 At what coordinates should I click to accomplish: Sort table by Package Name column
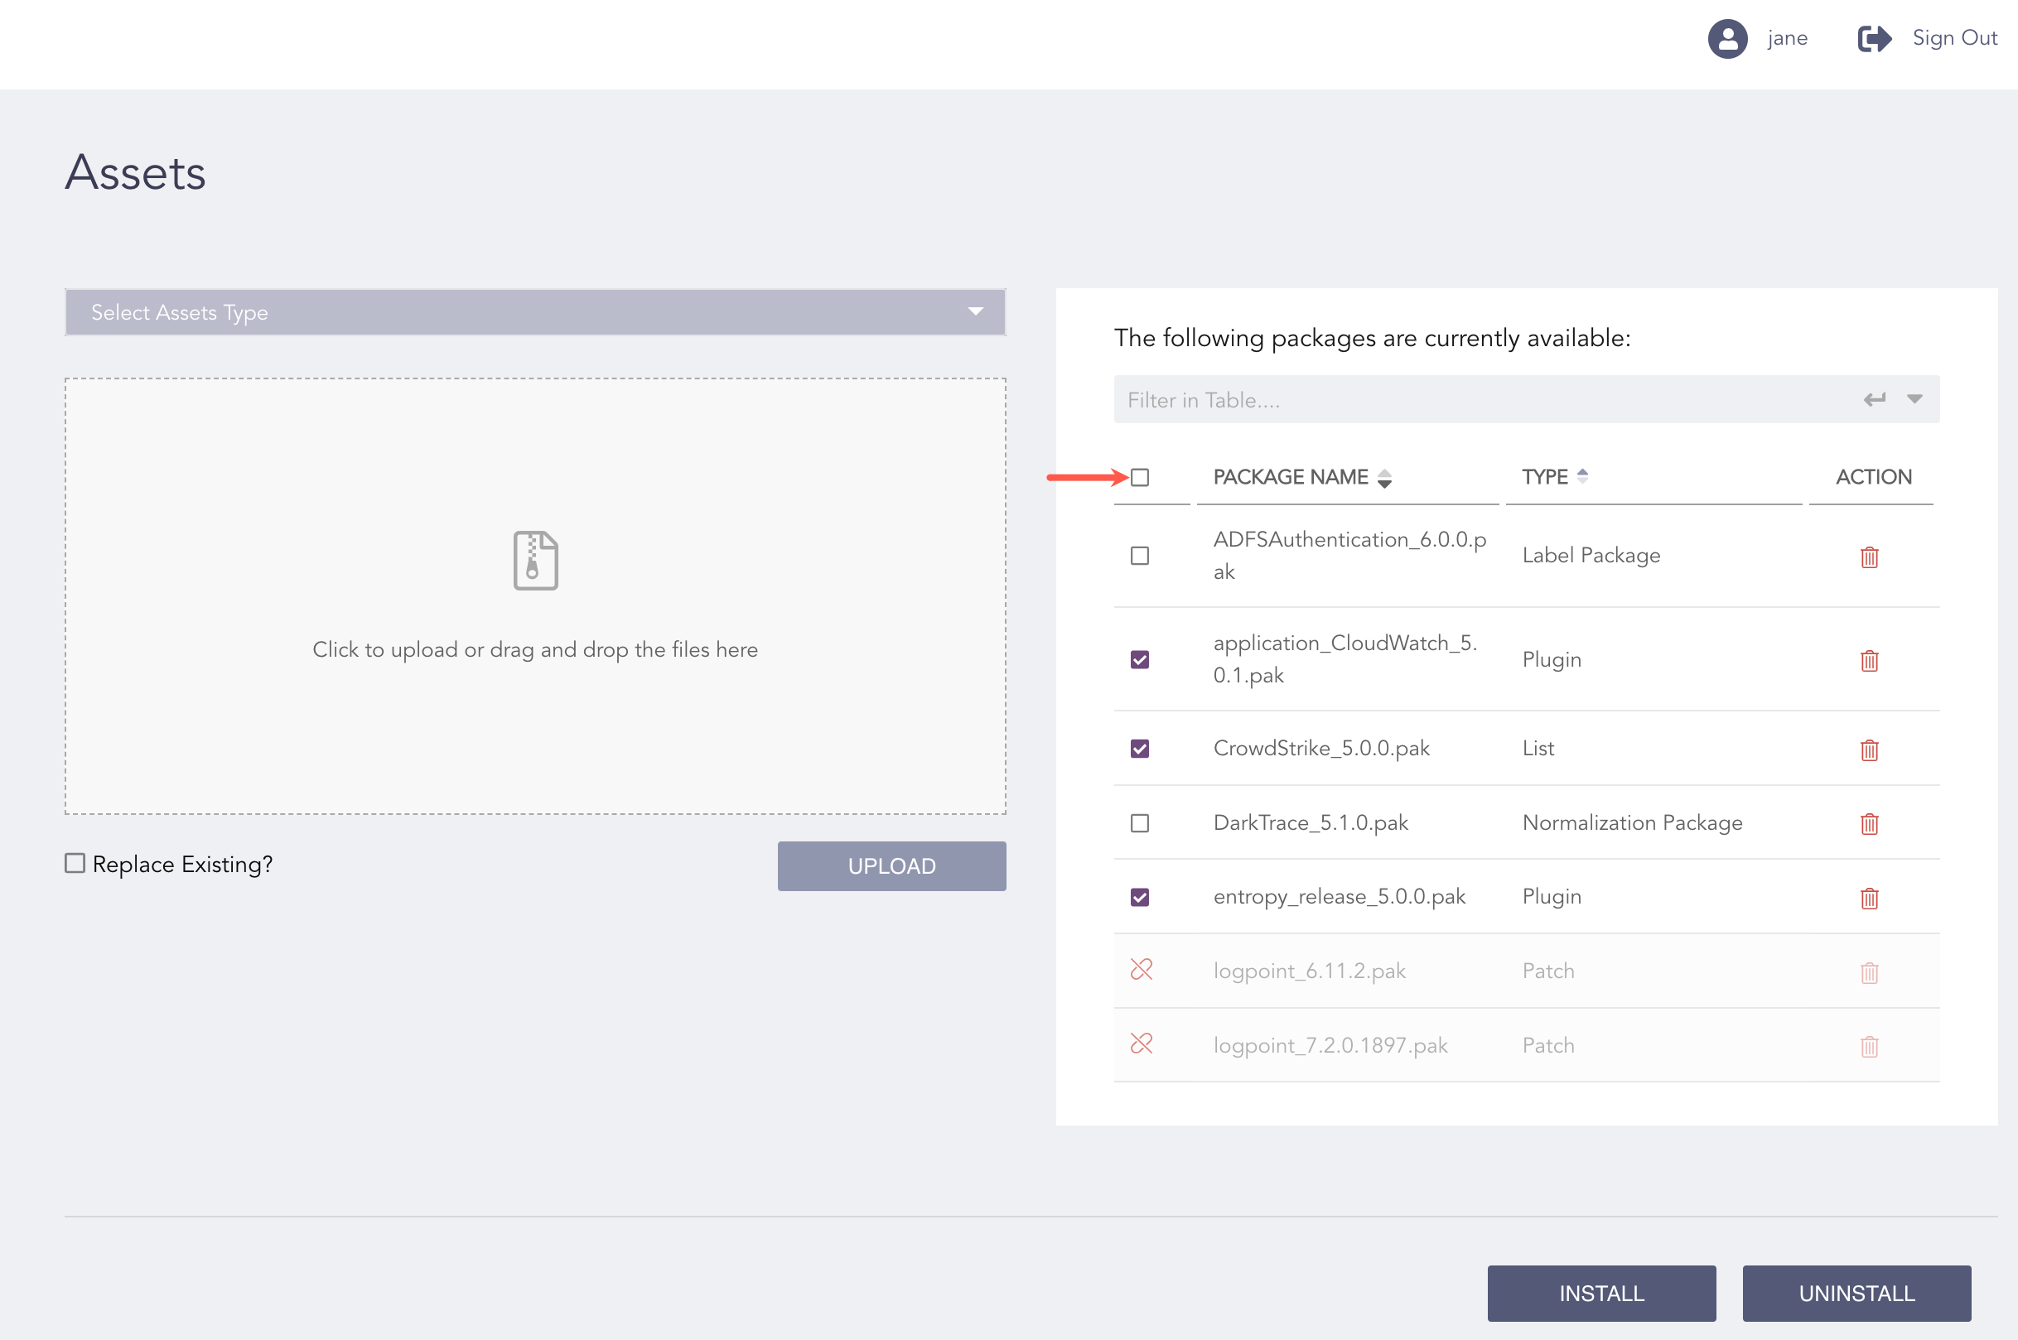click(1383, 479)
